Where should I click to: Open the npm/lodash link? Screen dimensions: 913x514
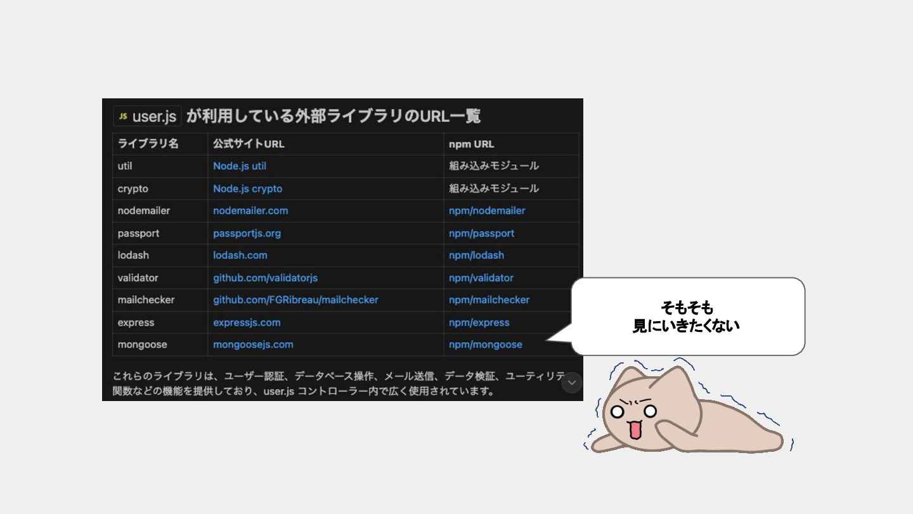coord(477,255)
